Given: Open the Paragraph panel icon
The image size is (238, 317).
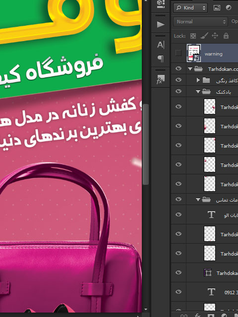Looking at the screenshot, I should coord(161,59).
